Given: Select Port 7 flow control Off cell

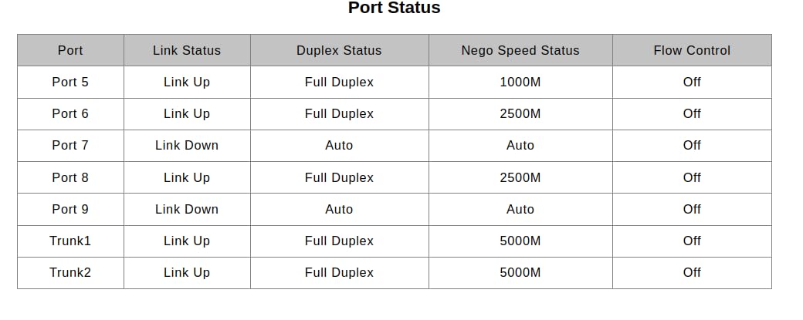Looking at the screenshot, I should [692, 146].
